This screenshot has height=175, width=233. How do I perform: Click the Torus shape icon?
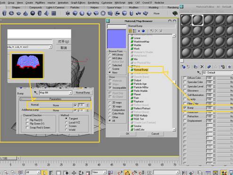coord(11,13)
